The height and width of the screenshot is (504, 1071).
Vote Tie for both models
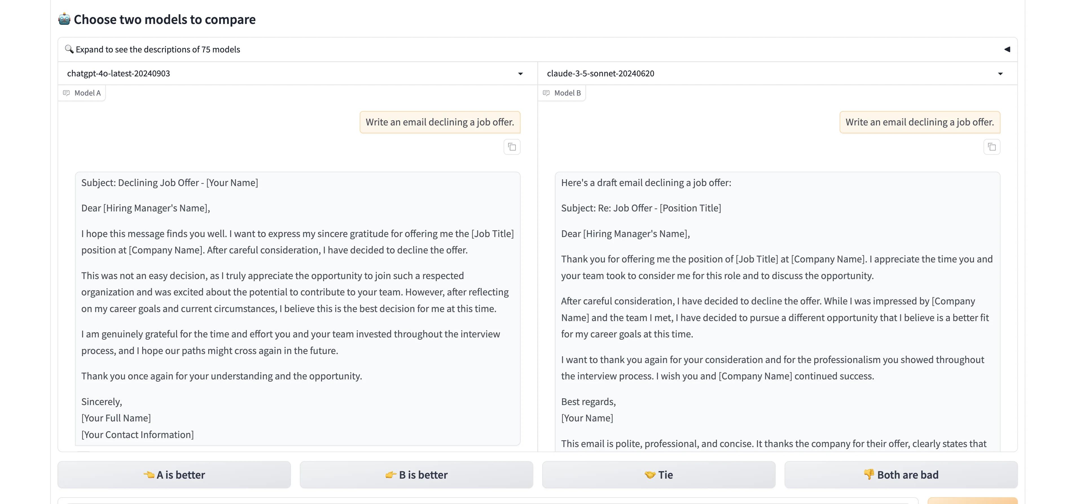(659, 474)
